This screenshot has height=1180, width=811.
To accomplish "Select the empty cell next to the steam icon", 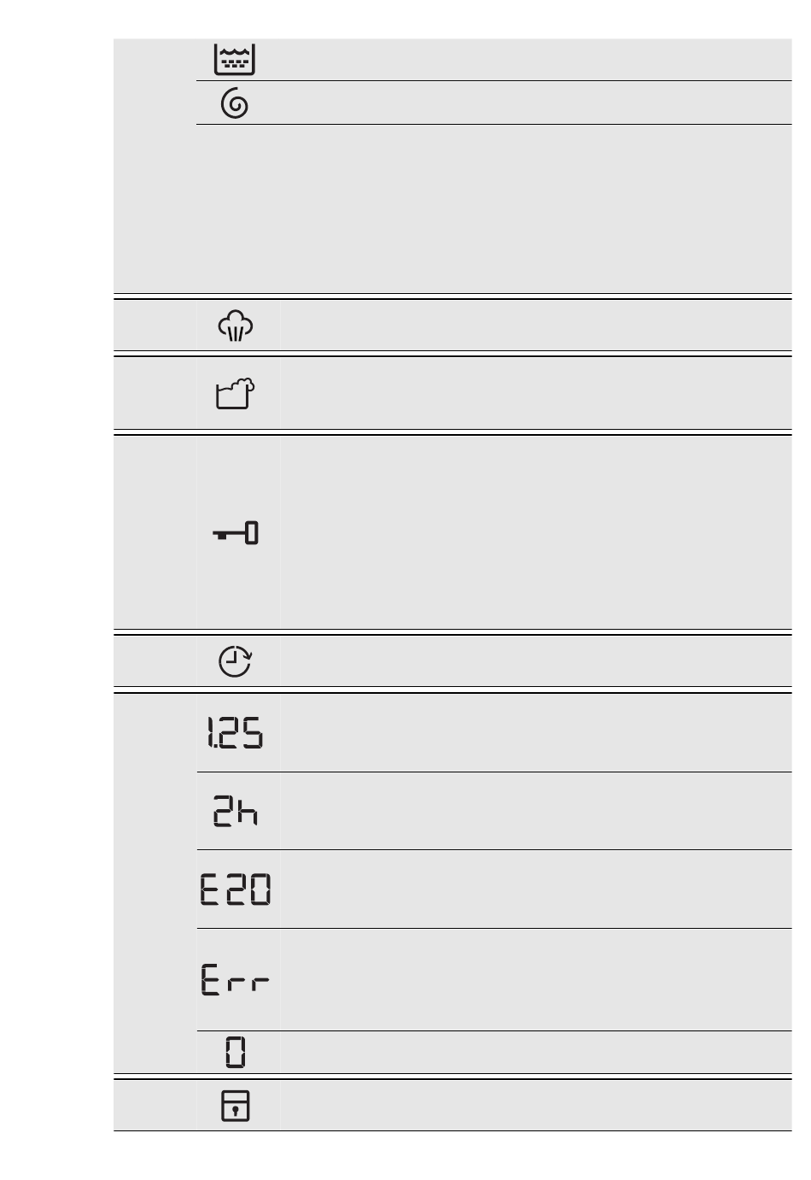I will coord(535,326).
